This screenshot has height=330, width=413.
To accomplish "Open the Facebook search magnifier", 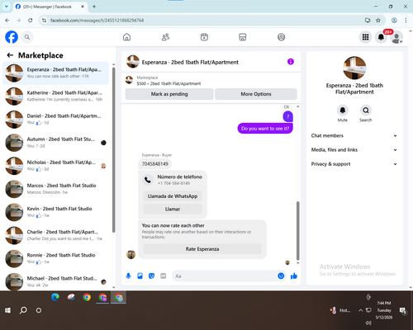I will click(27, 37).
